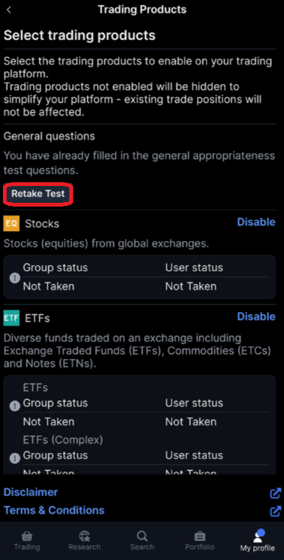
Task: Switch to the Trading tab
Action: (x=27, y=541)
